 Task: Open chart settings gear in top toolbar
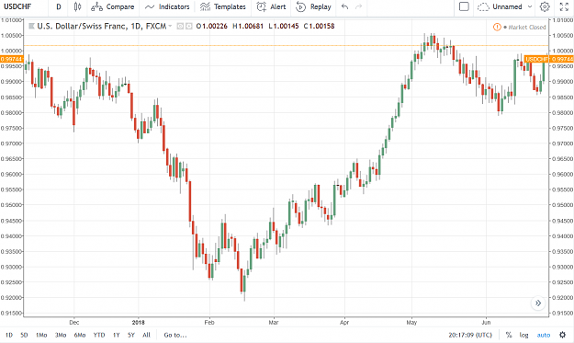pos(545,6)
